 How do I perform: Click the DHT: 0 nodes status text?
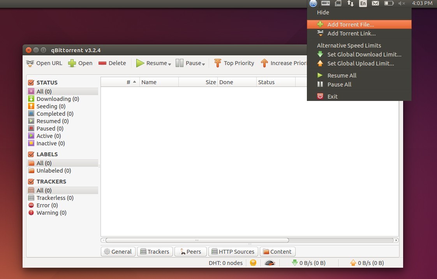tap(226, 263)
